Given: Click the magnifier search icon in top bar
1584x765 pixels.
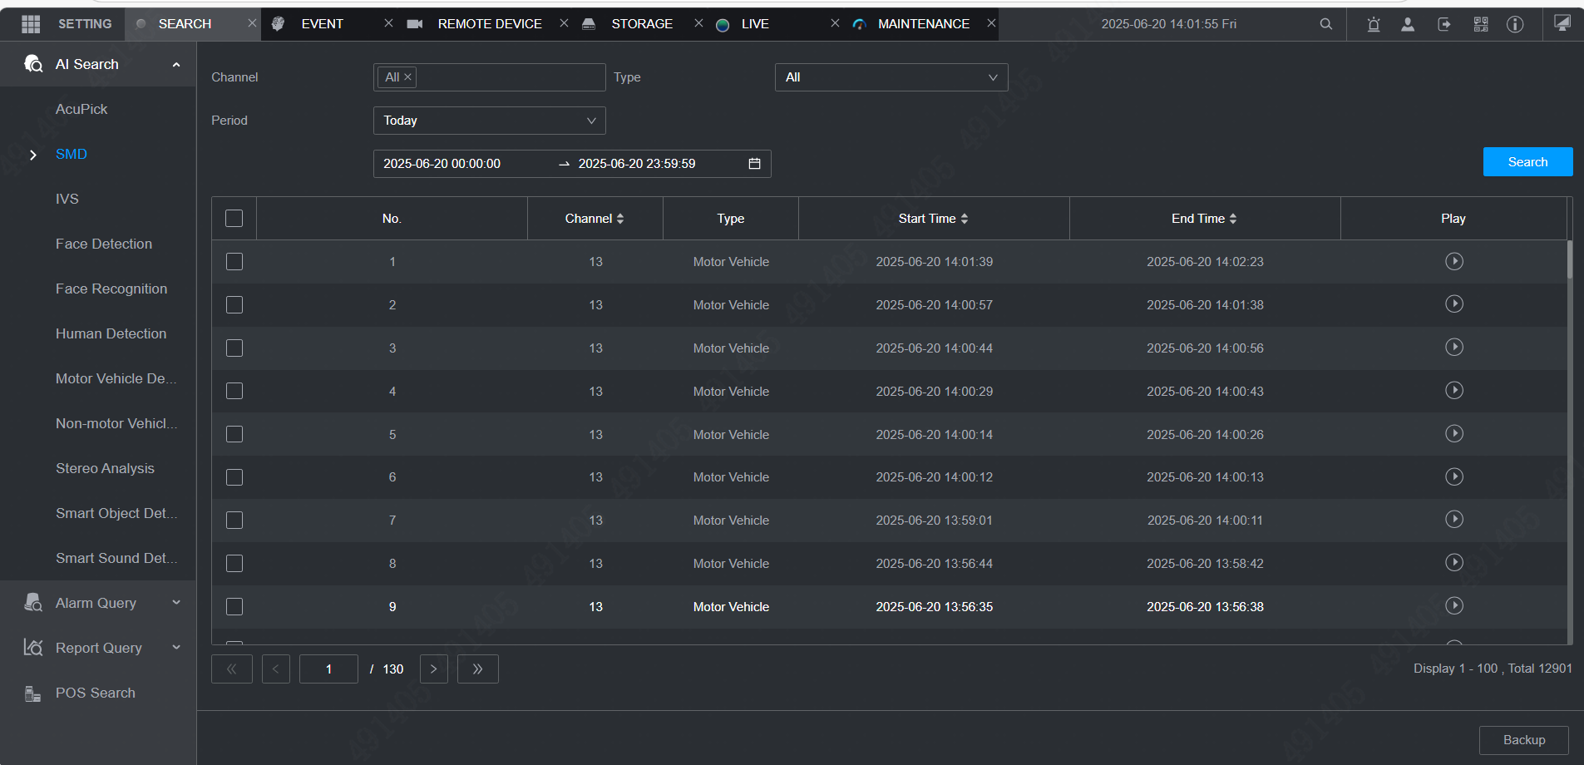Looking at the screenshot, I should coord(1325,24).
